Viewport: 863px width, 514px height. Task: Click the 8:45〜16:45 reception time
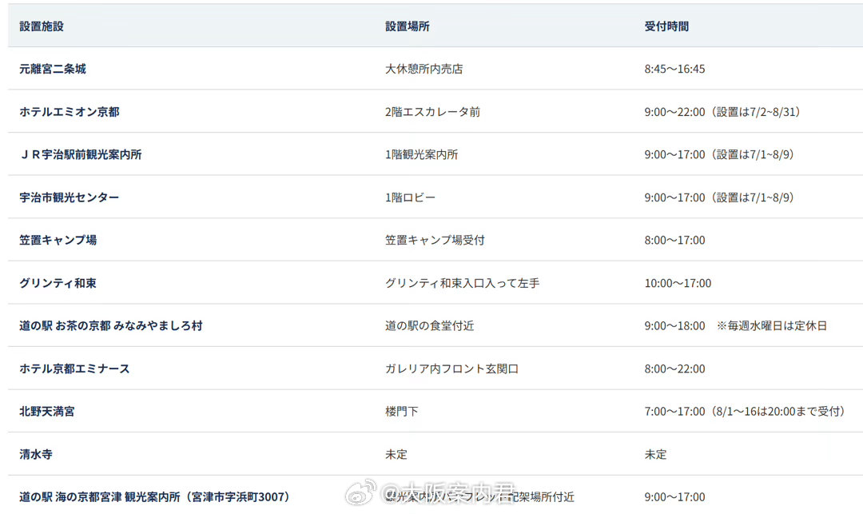coord(674,69)
